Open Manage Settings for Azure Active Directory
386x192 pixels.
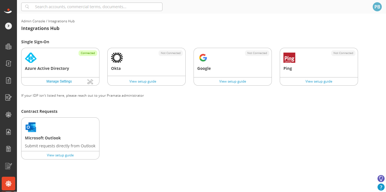point(59,81)
